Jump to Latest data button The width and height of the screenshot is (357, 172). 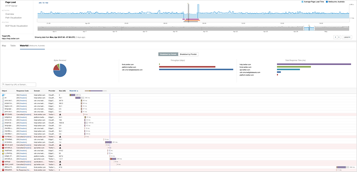coord(347,37)
